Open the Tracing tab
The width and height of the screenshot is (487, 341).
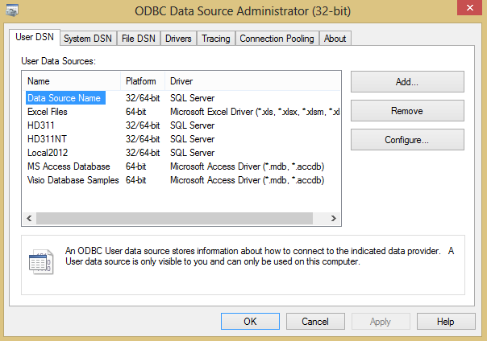pos(215,39)
